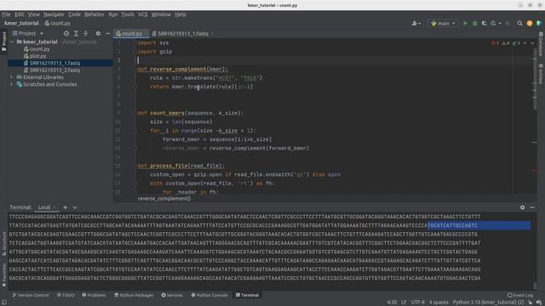The width and height of the screenshot is (545, 306).
Task: Open the JetBrains toolbox icon at top right
Action: (539, 23)
